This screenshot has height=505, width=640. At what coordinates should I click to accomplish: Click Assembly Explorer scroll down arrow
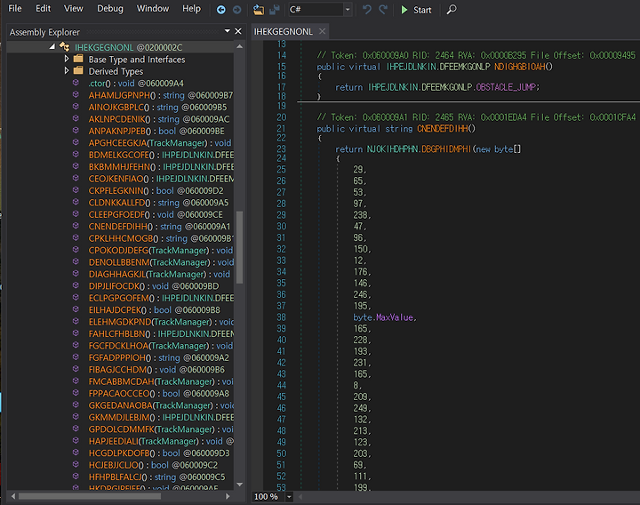[x=240, y=485]
